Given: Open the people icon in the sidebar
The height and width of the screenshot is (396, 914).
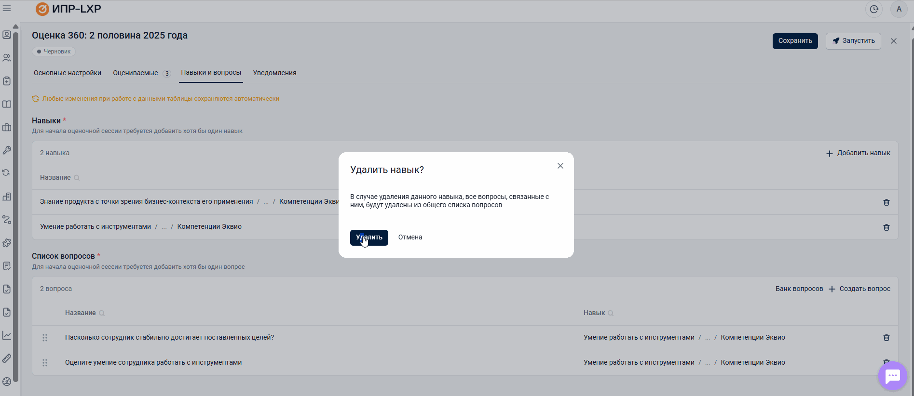Looking at the screenshot, I should [7, 58].
